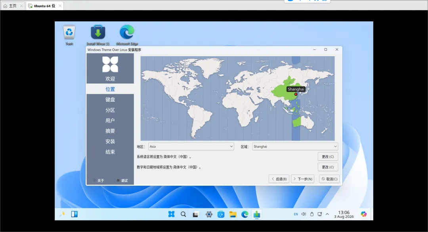Open the volume speaker control
Image resolution: width=428 pixels, height=232 pixels.
[x=304, y=214]
